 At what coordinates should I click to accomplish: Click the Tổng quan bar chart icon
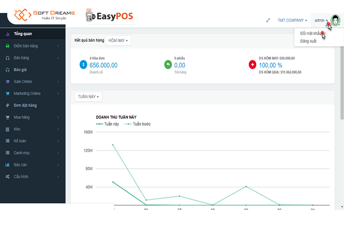pos(7,34)
